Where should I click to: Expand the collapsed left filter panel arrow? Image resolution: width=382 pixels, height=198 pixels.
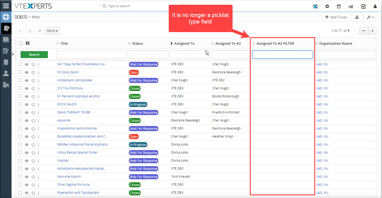13,54
